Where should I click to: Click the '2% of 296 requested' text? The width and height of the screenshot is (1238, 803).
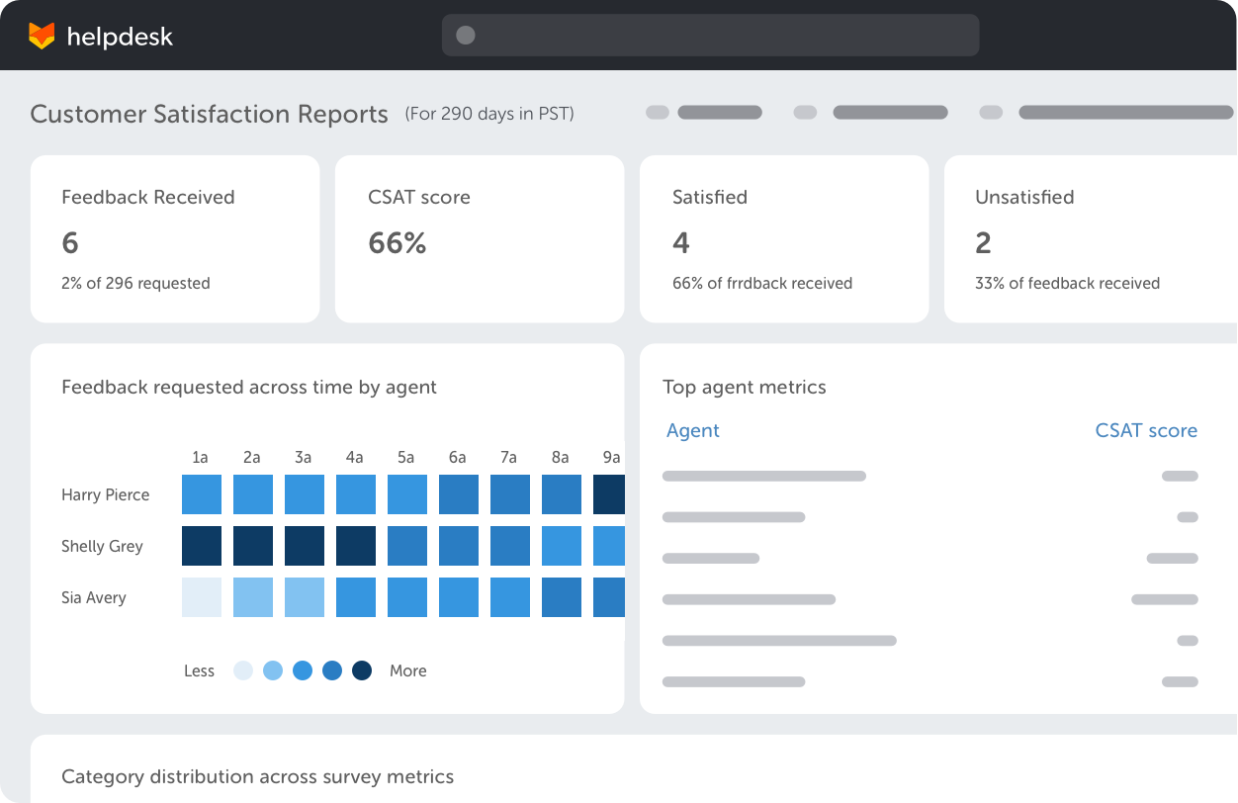(x=135, y=283)
